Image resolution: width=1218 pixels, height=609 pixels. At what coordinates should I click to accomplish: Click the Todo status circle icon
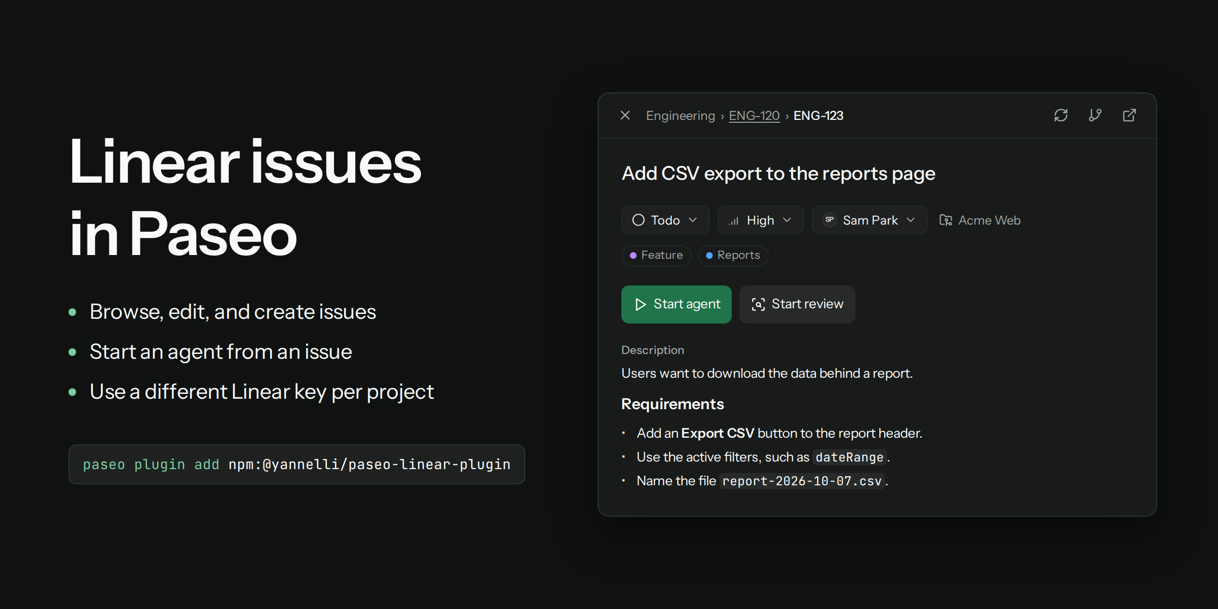coord(638,220)
